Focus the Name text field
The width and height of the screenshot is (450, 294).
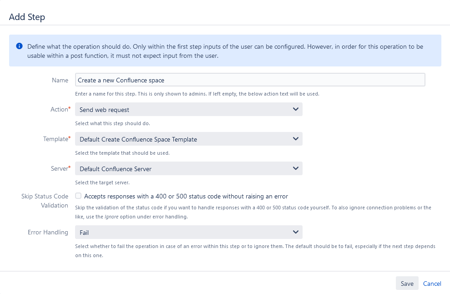click(249, 80)
